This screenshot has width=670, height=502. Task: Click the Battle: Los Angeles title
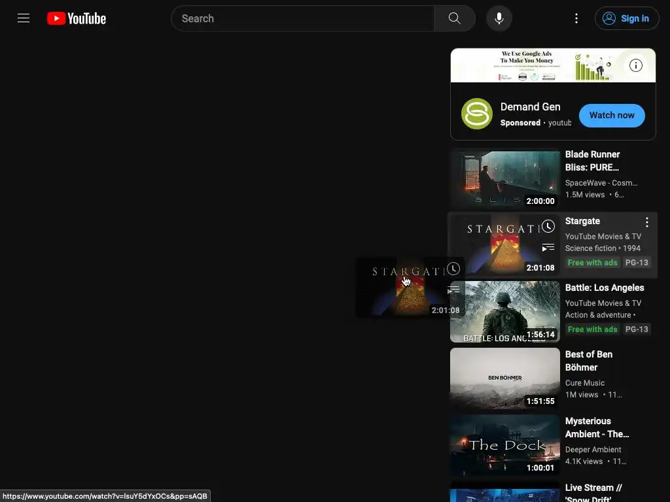[604, 288]
